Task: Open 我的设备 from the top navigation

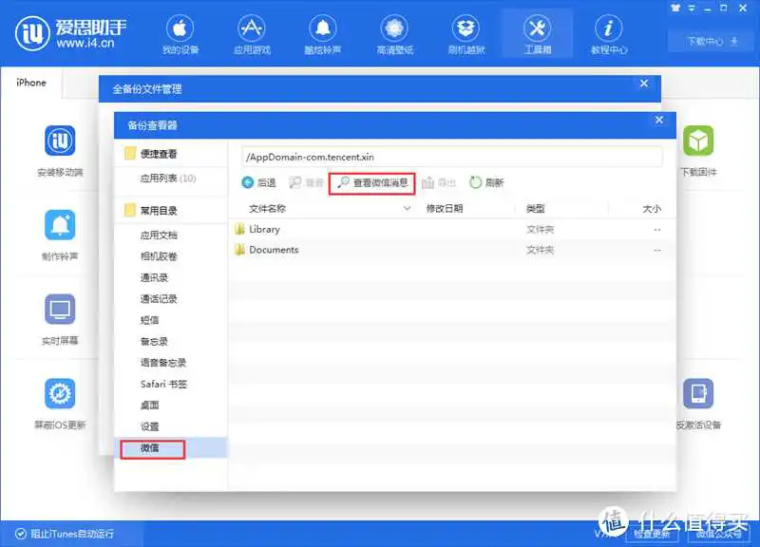Action: click(180, 34)
